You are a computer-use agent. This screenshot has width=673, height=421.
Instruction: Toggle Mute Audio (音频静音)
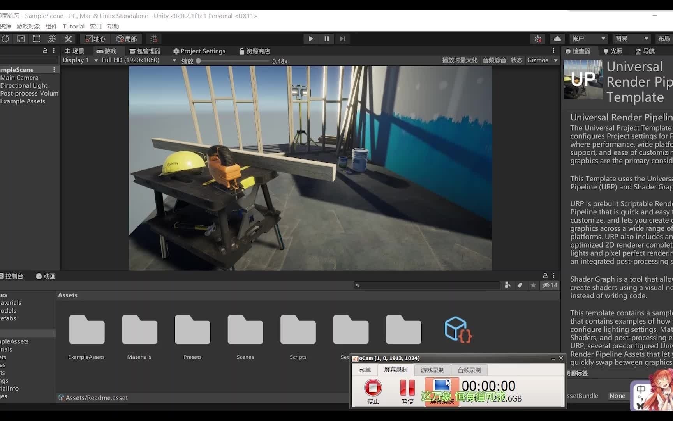coord(494,60)
